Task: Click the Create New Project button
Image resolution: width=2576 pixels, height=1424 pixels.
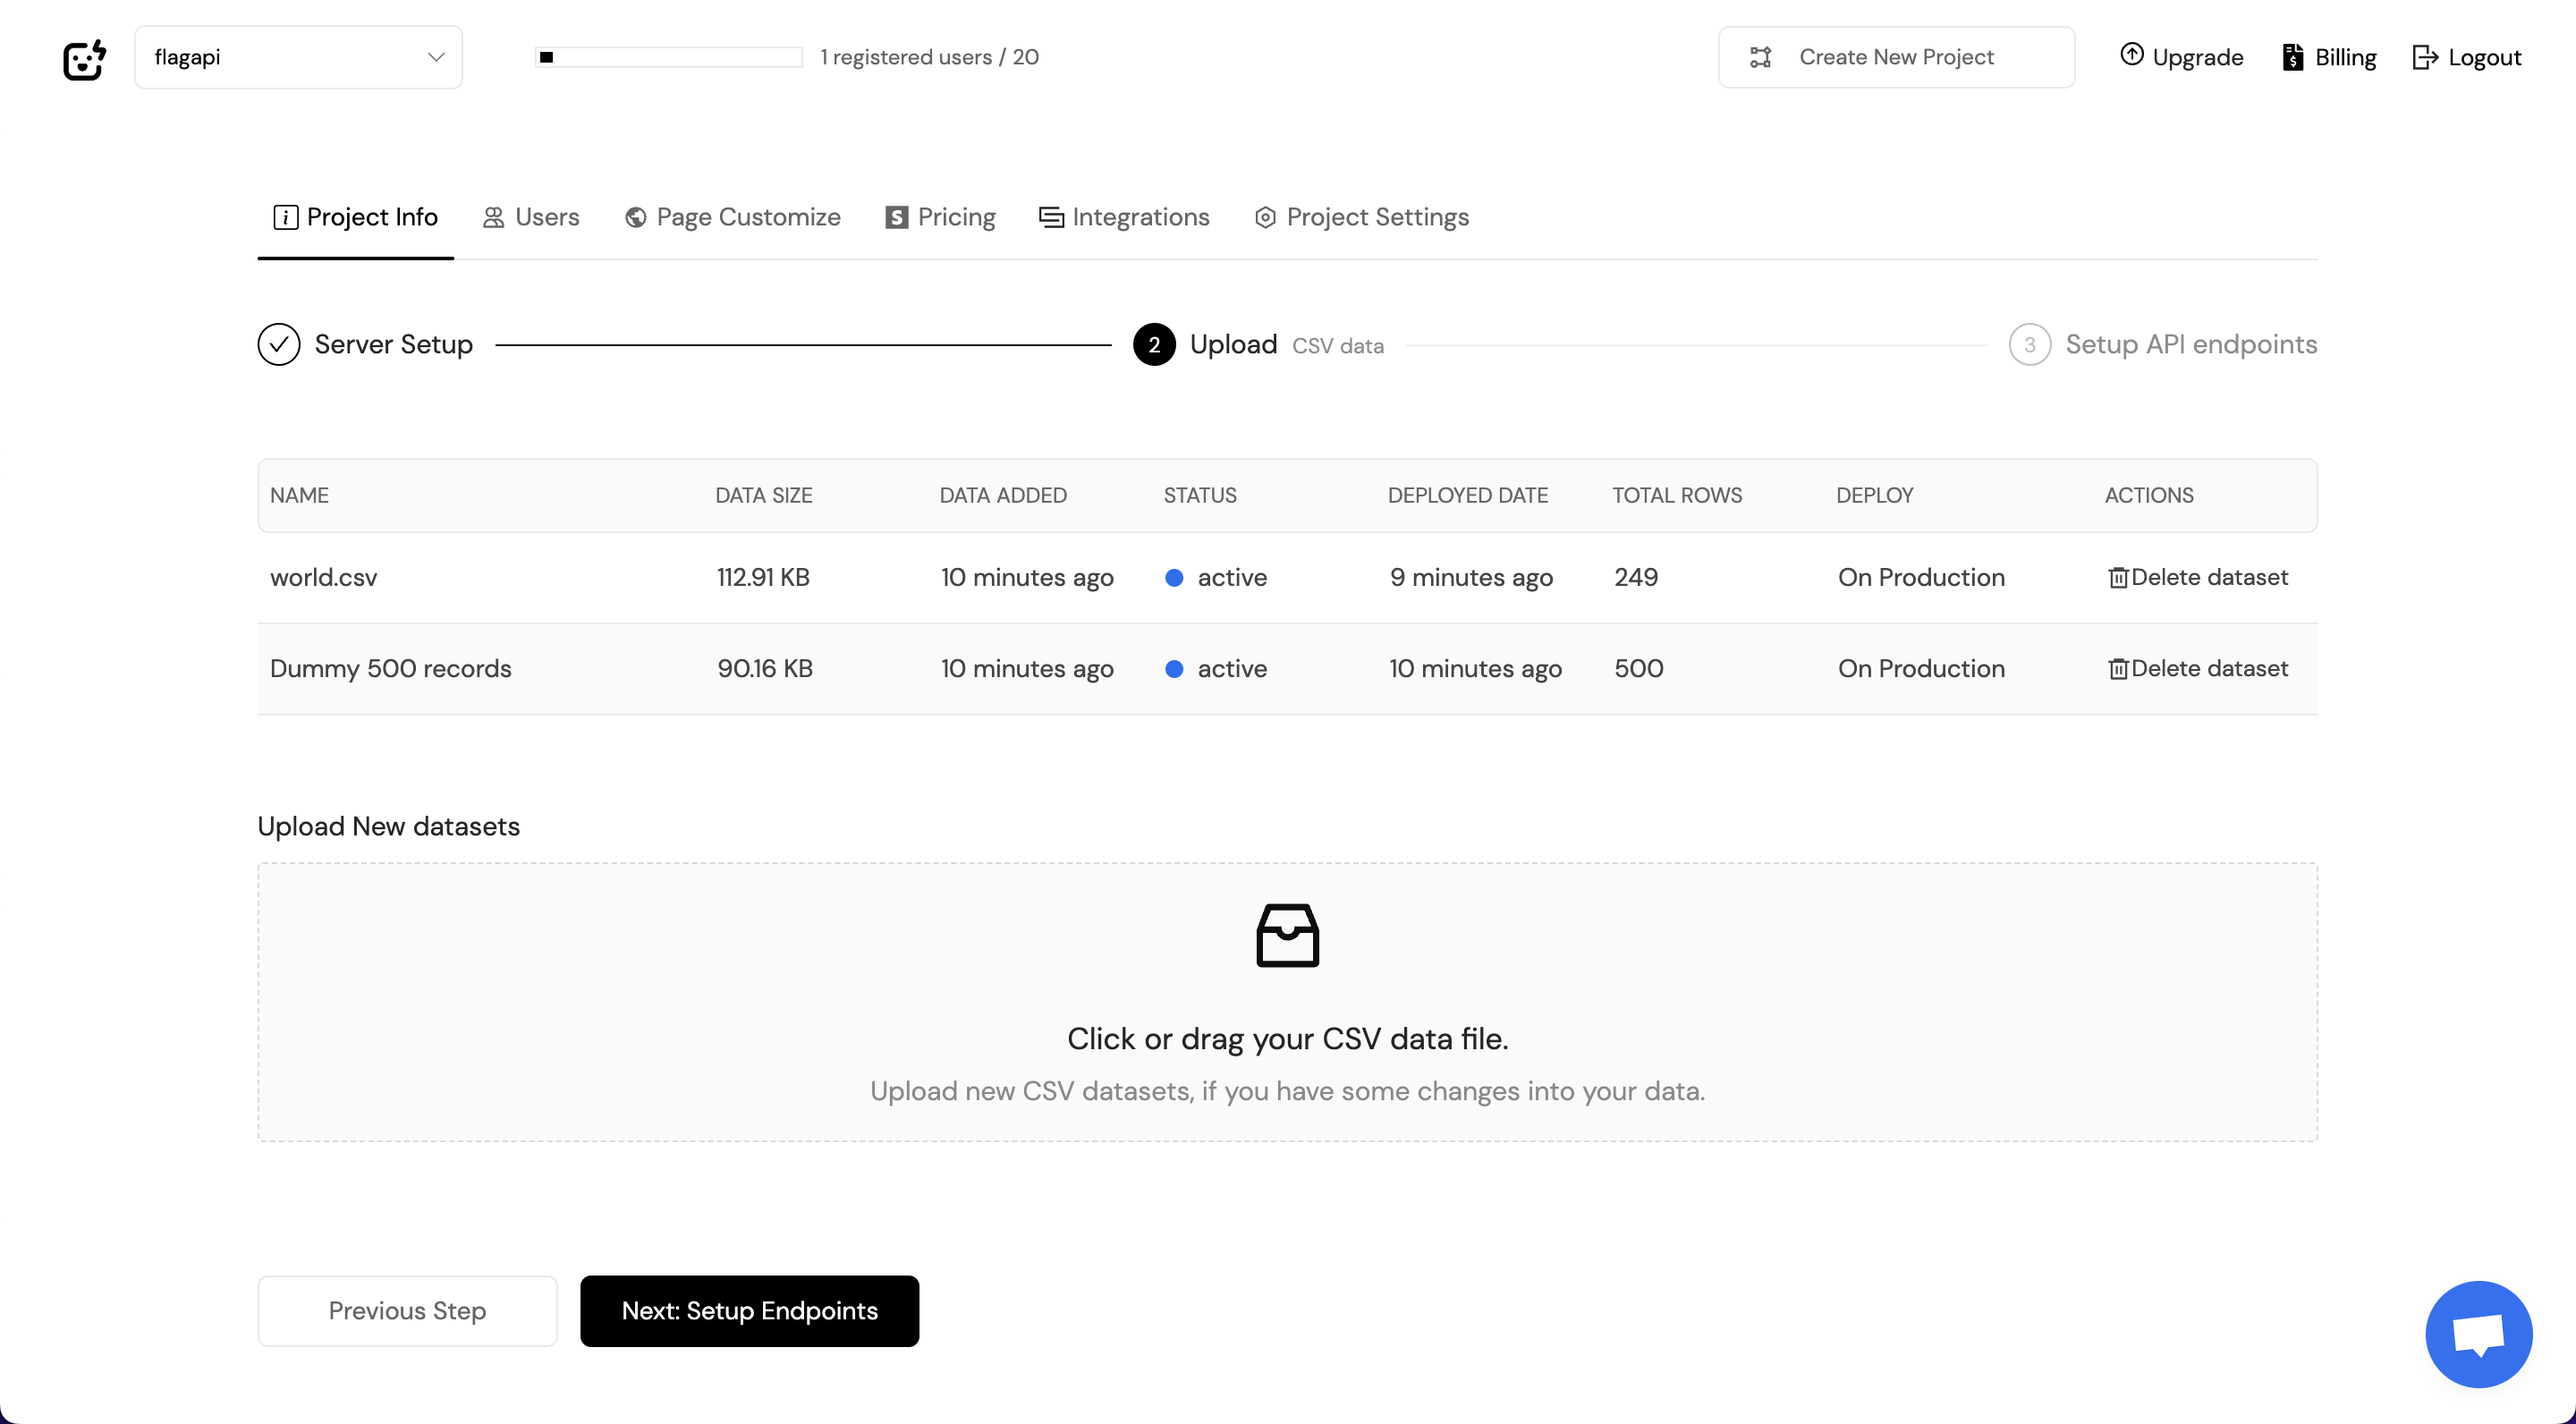Action: pos(1896,57)
